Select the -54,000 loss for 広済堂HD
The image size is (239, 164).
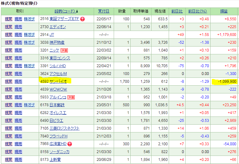pyautogui.click(x=230, y=144)
